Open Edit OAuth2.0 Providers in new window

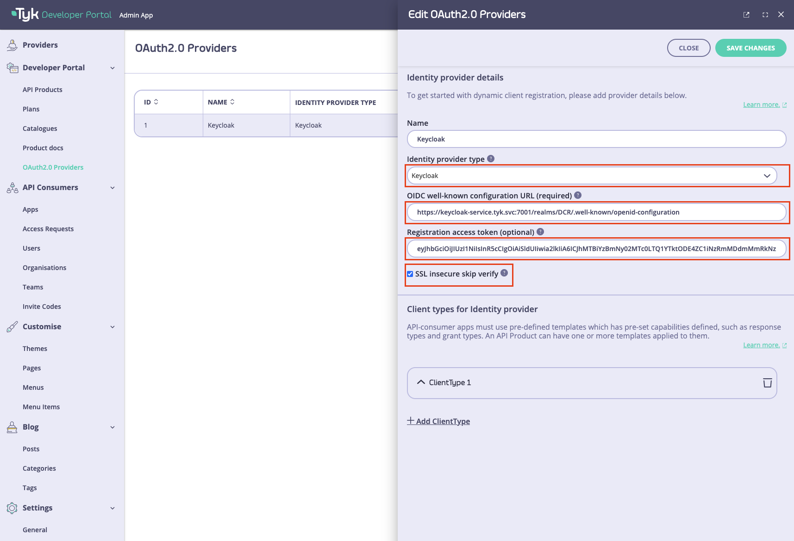[x=746, y=14]
